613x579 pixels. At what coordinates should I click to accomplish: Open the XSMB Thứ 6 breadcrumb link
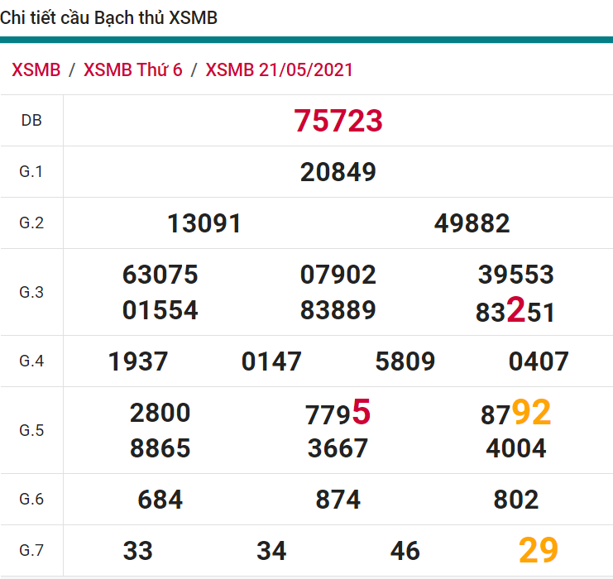[x=132, y=69]
